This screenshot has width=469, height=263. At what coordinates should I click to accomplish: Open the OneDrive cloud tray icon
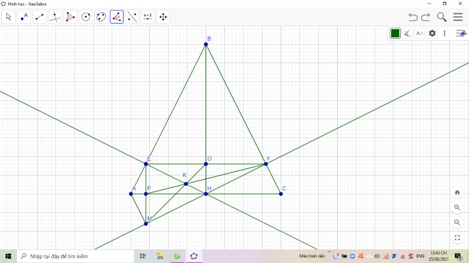[369, 256]
